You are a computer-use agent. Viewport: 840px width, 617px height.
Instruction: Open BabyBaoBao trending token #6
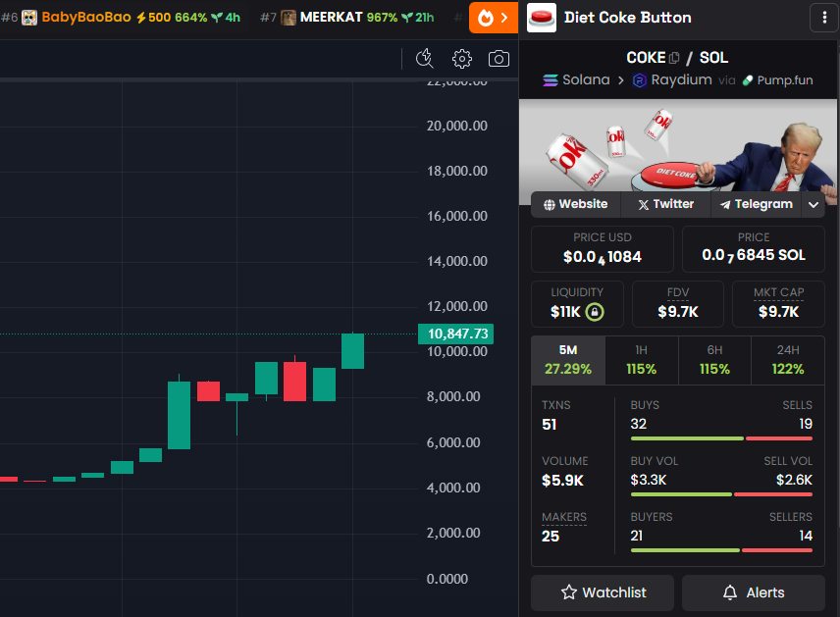point(121,18)
